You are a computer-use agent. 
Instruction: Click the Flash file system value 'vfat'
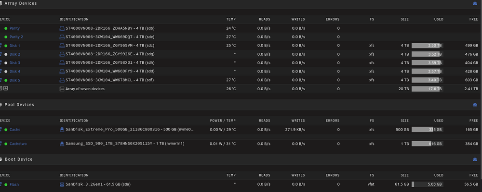372,184
